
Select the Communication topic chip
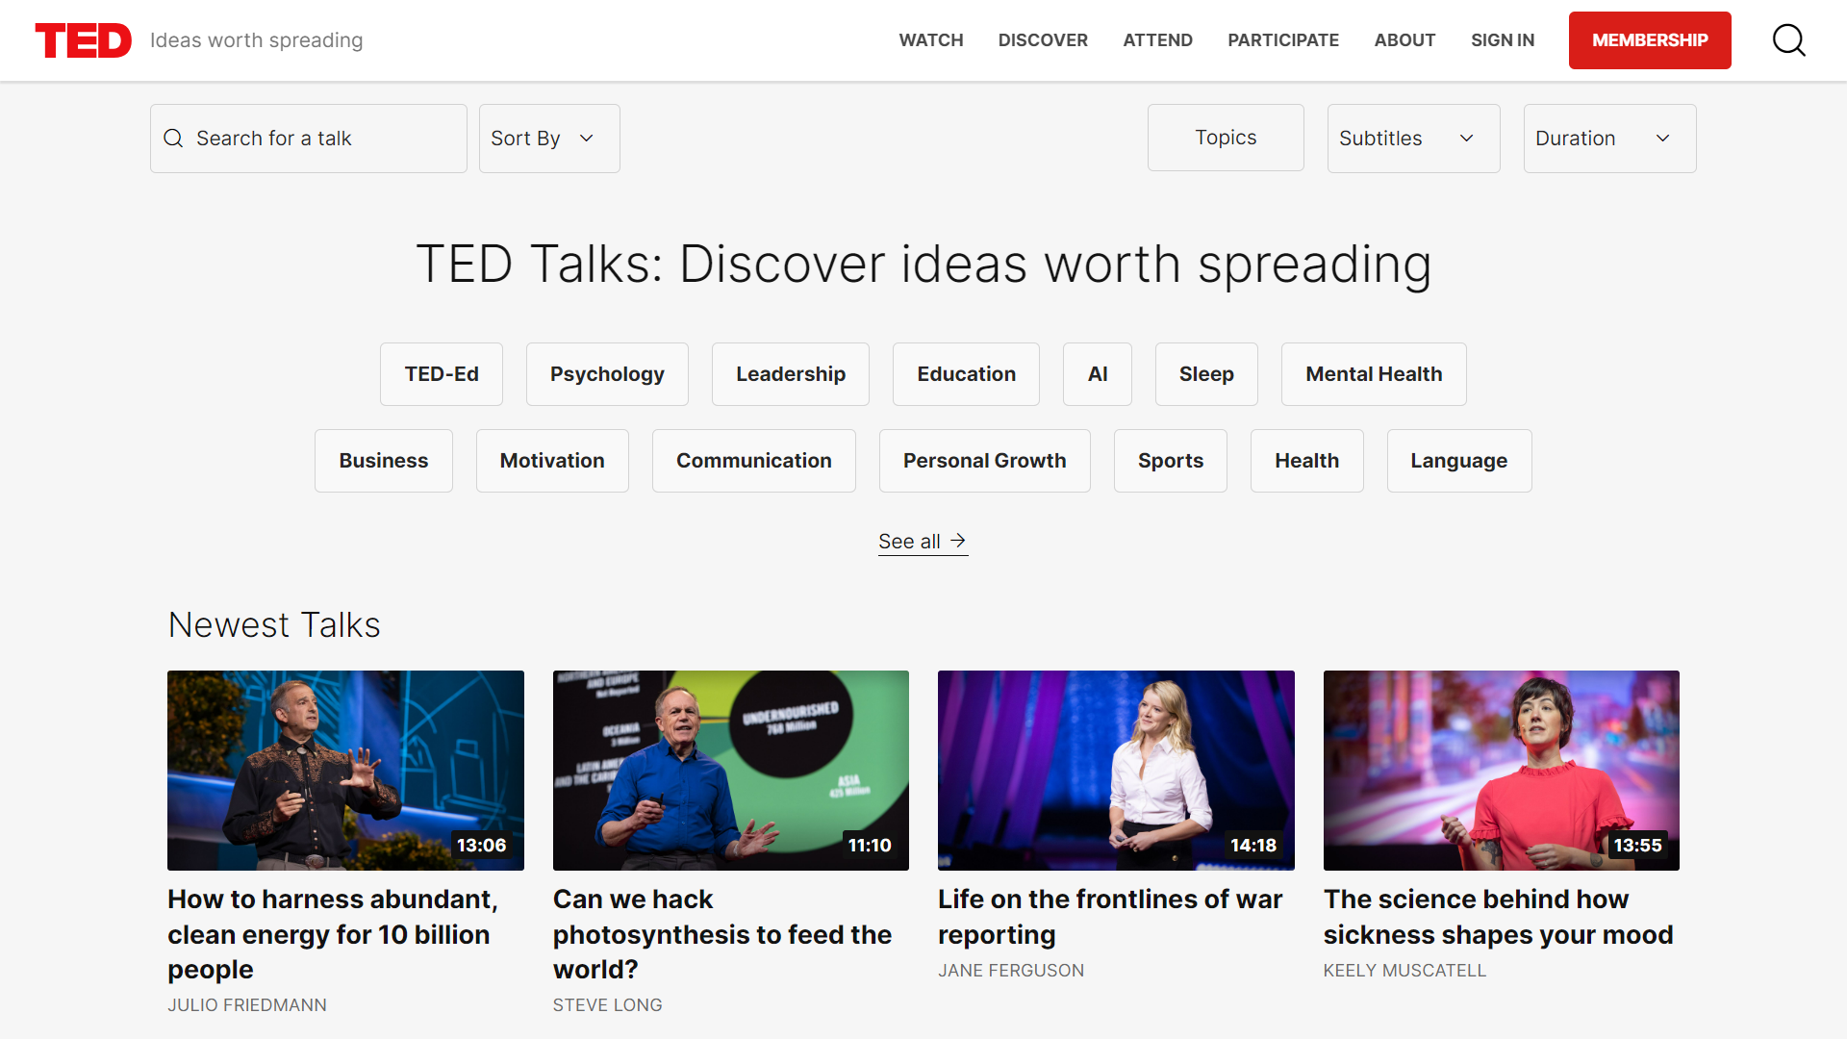pos(754,461)
